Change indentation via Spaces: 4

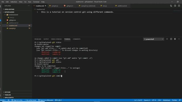pos(147,100)
